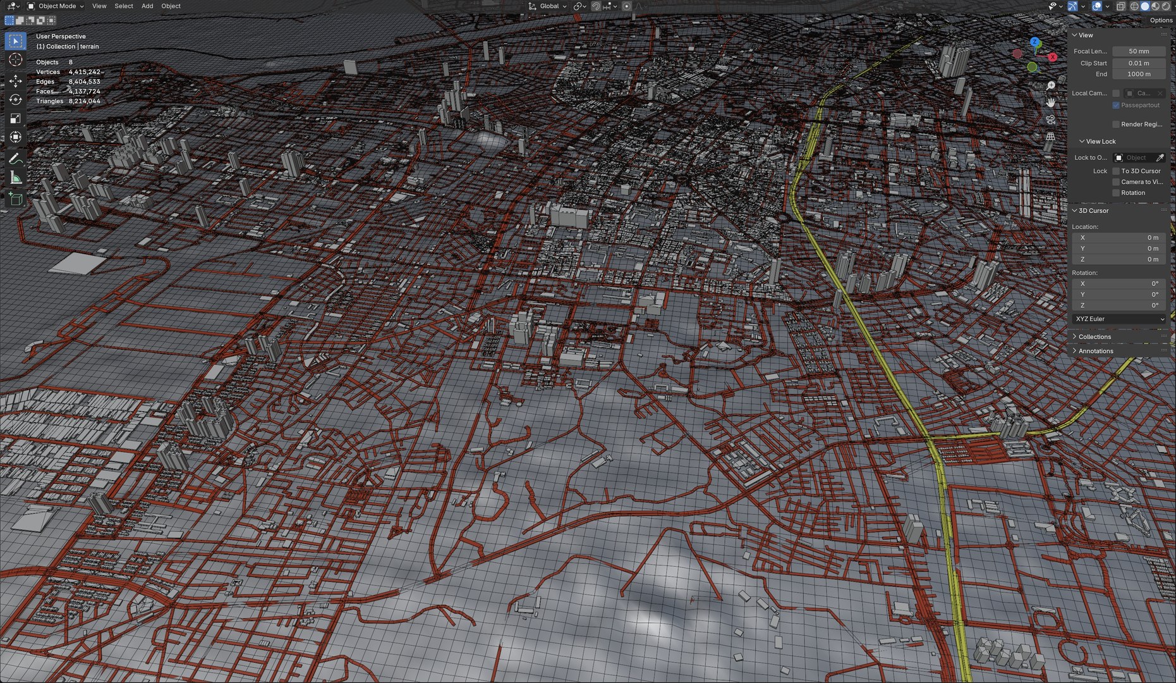This screenshot has height=683, width=1176.
Task: Enable Lock Rotation checkbox
Action: (1116, 193)
